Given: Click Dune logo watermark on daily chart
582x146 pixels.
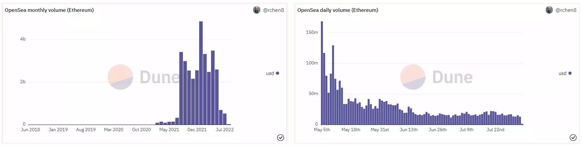Looking at the screenshot, I should [x=413, y=77].
